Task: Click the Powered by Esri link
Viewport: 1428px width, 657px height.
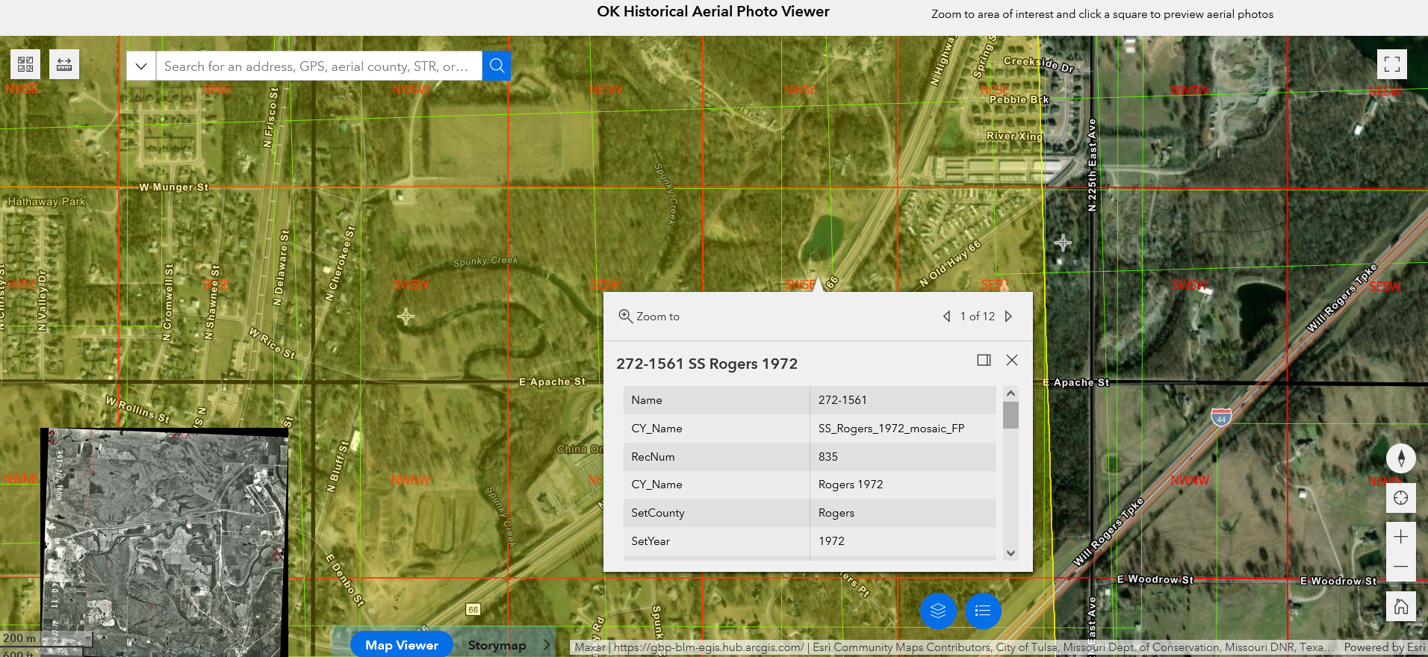Action: 1384,647
